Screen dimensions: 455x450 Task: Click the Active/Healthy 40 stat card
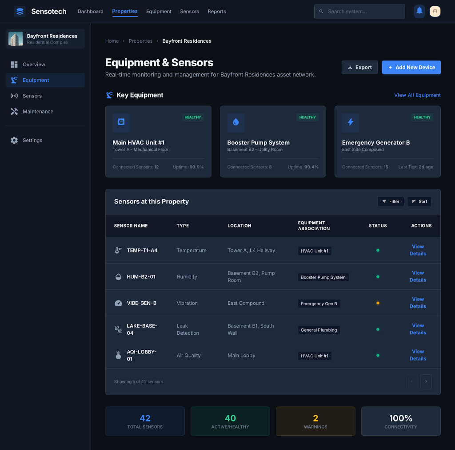(231, 421)
